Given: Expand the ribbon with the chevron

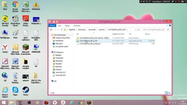Looking at the screenshot, I should (x=167, y=25).
